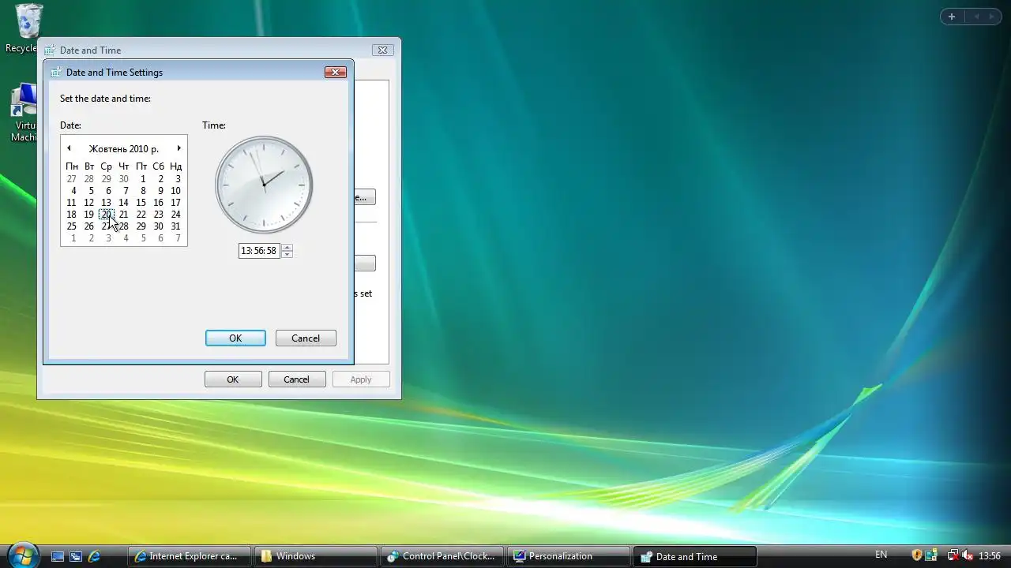Select October 26 in the calendar
This screenshot has width=1011, height=568.
pos(89,226)
